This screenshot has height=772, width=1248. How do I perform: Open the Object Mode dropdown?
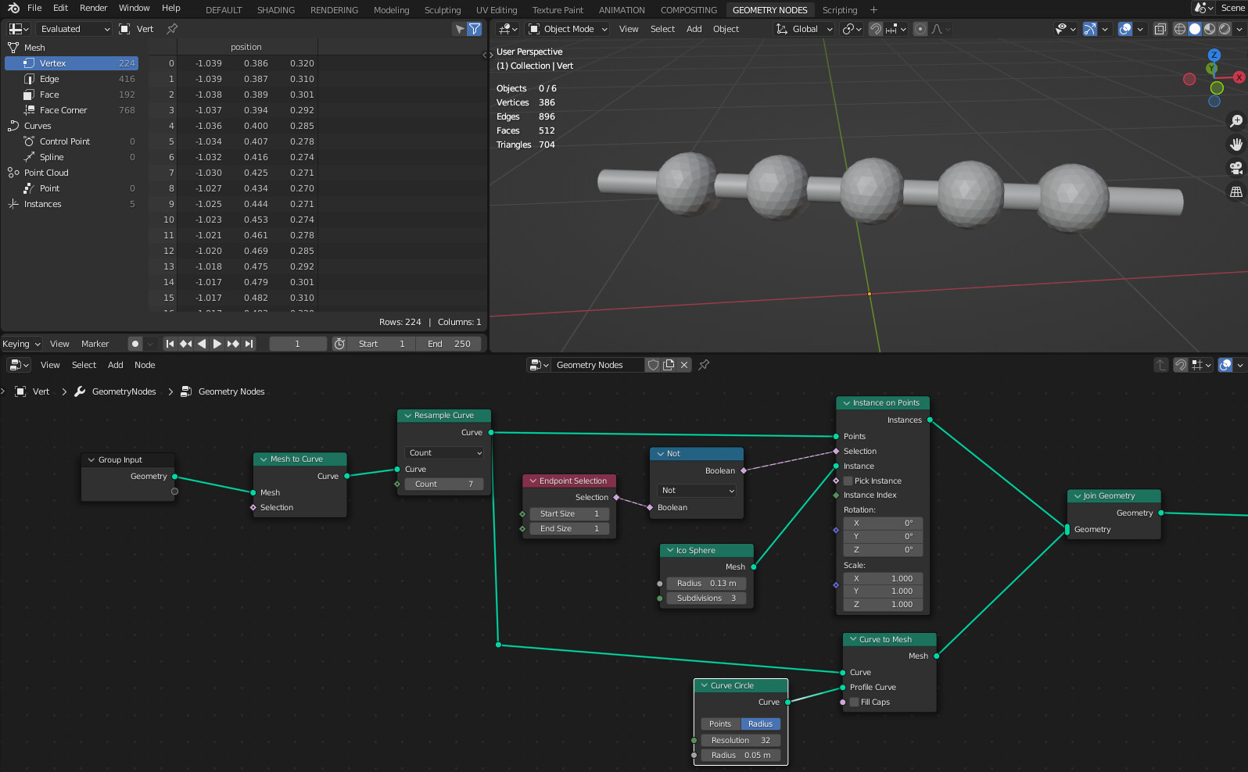pyautogui.click(x=568, y=29)
